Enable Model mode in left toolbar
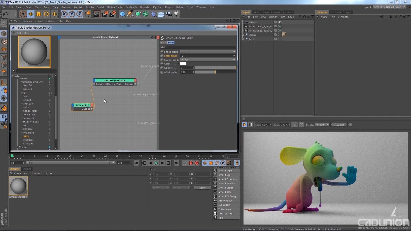The height and width of the screenshot is (231, 411). [x=4, y=33]
